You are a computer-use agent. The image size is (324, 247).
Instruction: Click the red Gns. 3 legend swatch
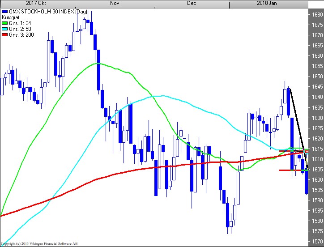(4, 35)
